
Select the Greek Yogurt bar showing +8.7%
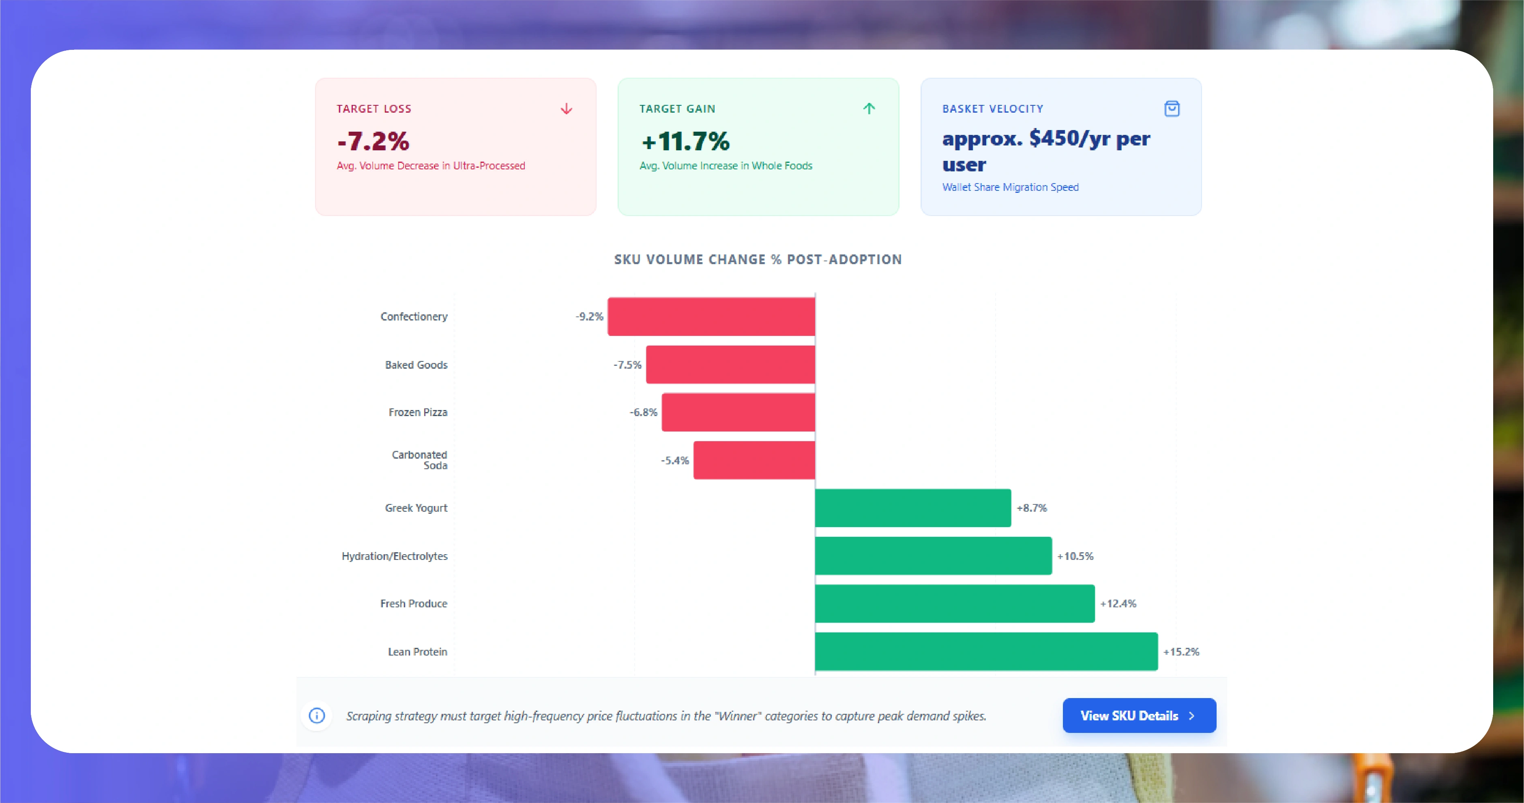pyautogui.click(x=911, y=508)
